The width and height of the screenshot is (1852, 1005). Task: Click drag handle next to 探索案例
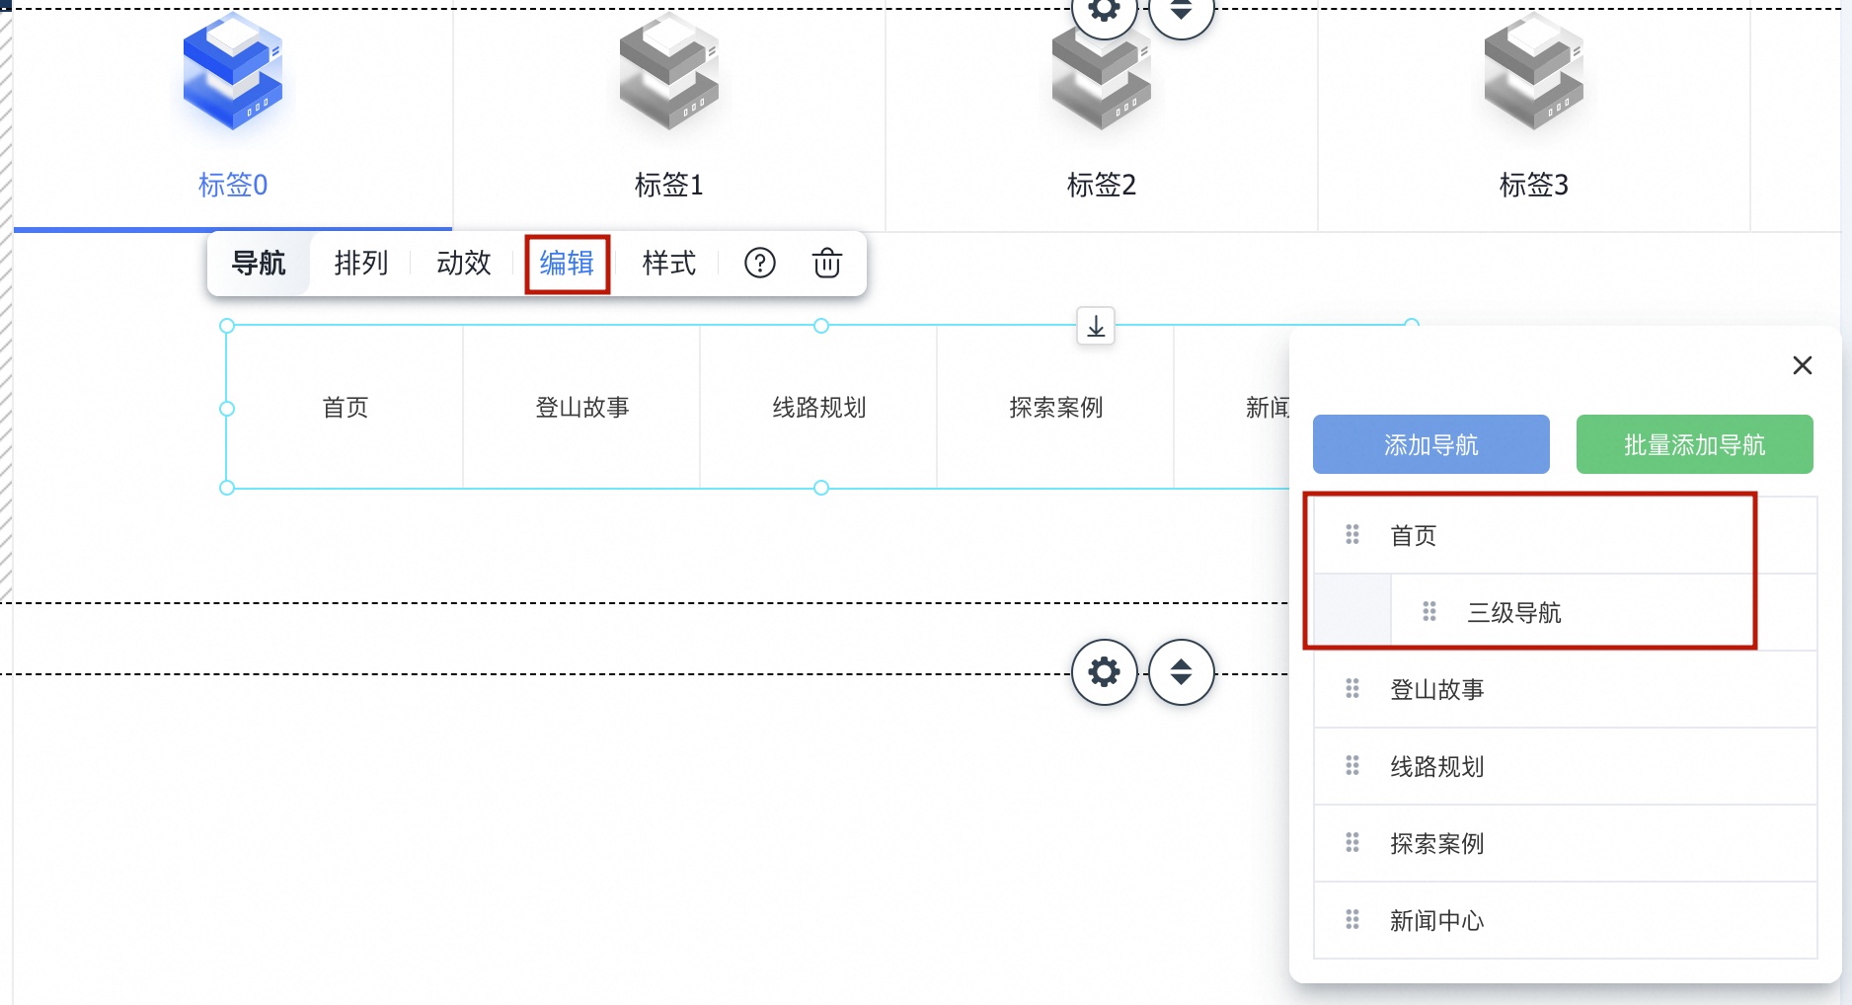pyautogui.click(x=1352, y=843)
